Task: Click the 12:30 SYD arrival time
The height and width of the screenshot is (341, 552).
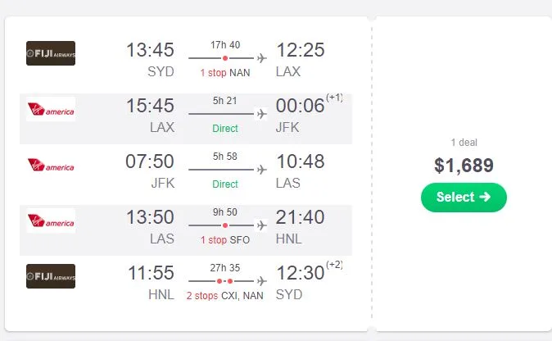Action: (x=301, y=273)
